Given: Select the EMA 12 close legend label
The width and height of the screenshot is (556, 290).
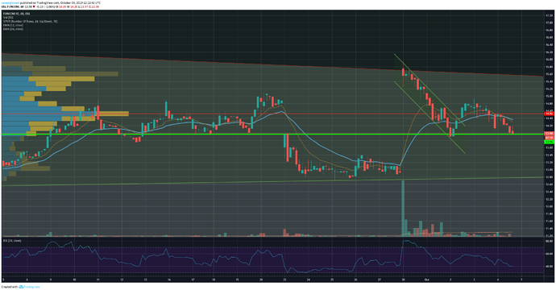Looking at the screenshot, I should click(13, 25).
